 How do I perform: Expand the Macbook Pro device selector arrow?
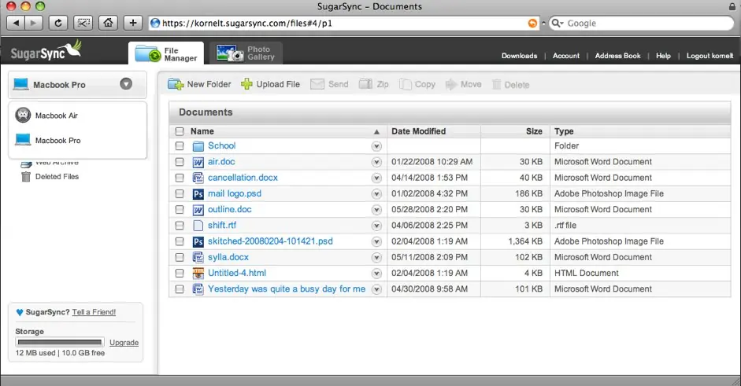(126, 84)
